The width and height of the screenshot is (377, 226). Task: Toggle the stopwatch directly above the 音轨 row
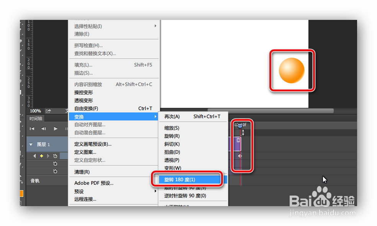pyautogui.click(x=55, y=171)
